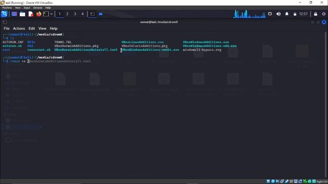The width and height of the screenshot is (328, 184).
Task: Click the VirtualBox display status icon
Action: [296, 181]
